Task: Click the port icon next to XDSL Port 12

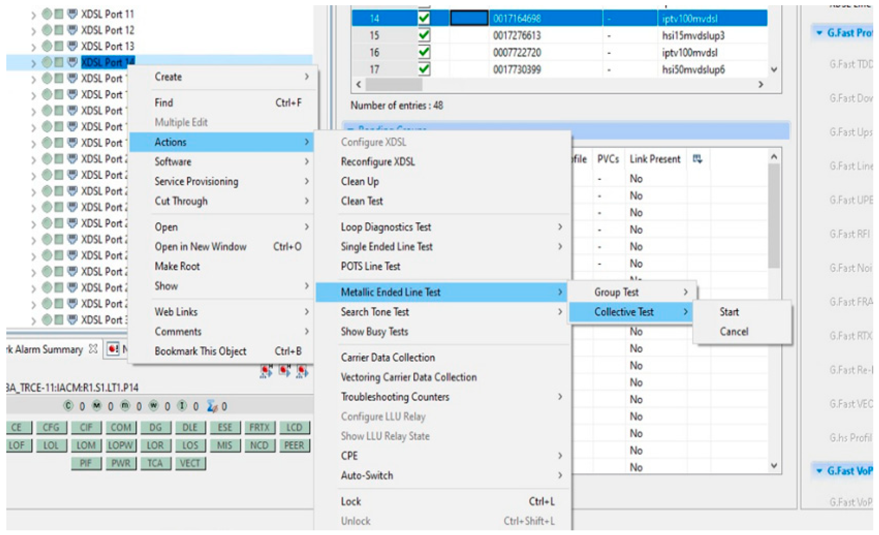Action: tap(72, 30)
